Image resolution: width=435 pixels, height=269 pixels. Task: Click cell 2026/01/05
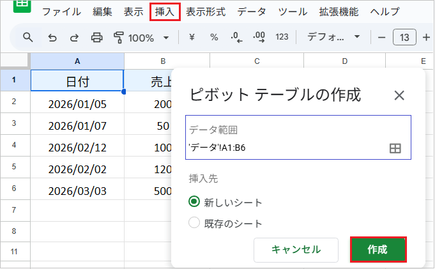click(77, 102)
